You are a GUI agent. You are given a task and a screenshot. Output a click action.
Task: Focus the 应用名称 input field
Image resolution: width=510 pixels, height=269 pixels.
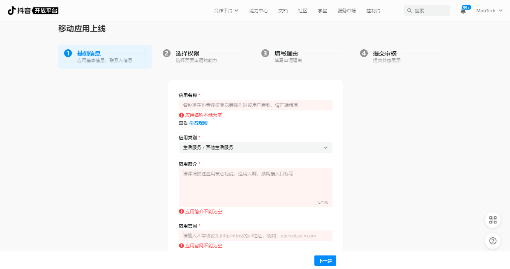(x=255, y=105)
